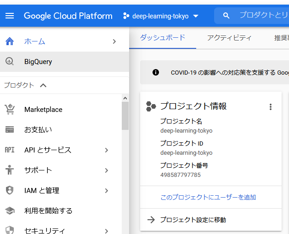Click project ID value deep-learning-tokyo
289x234 pixels.
tap(187, 153)
